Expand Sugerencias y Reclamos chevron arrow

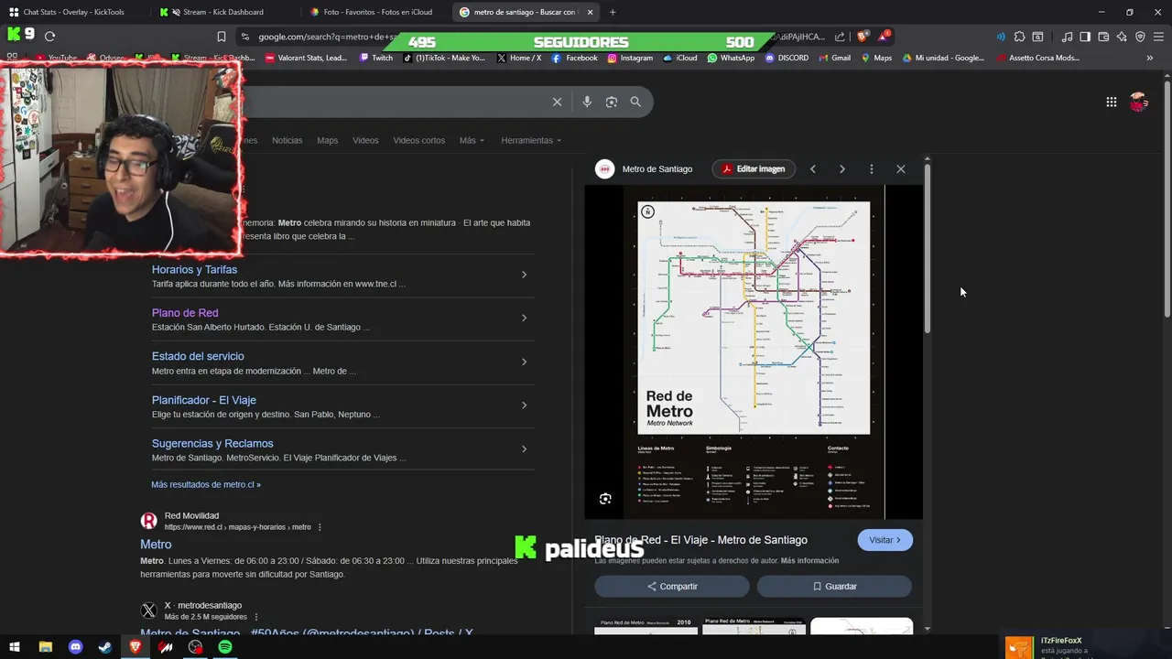pos(524,448)
